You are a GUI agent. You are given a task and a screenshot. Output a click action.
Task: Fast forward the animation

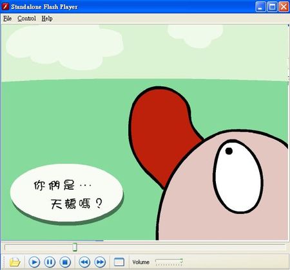[100, 262]
